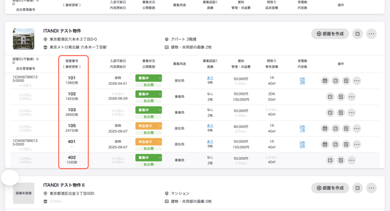
Task: Click station text 東京メトロ南北線 六本木一丁目駅
Action: [78, 47]
